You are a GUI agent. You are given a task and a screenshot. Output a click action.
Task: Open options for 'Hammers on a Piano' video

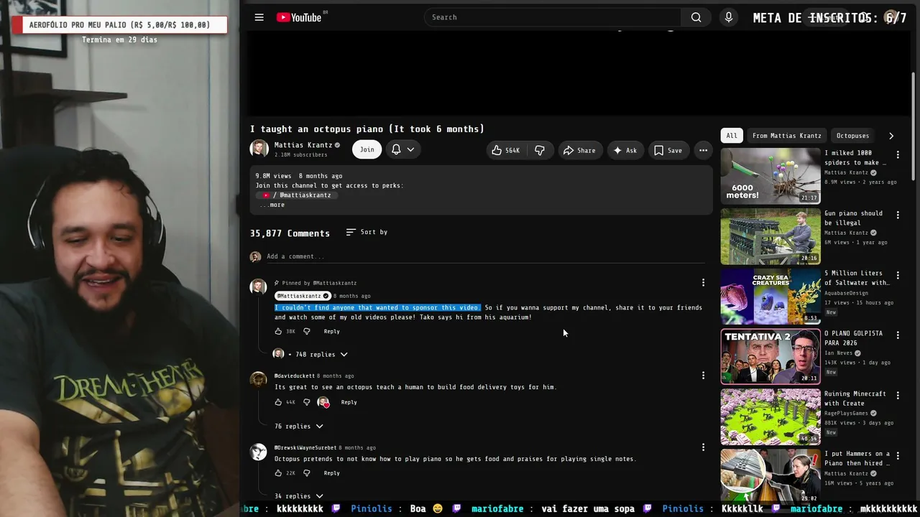(898, 455)
